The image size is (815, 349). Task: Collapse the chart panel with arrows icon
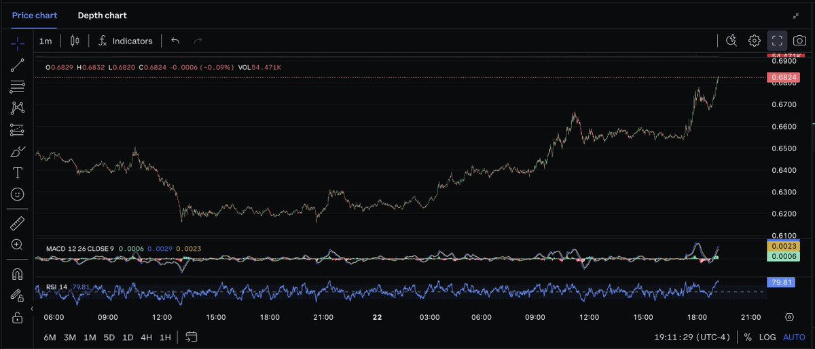click(x=796, y=16)
